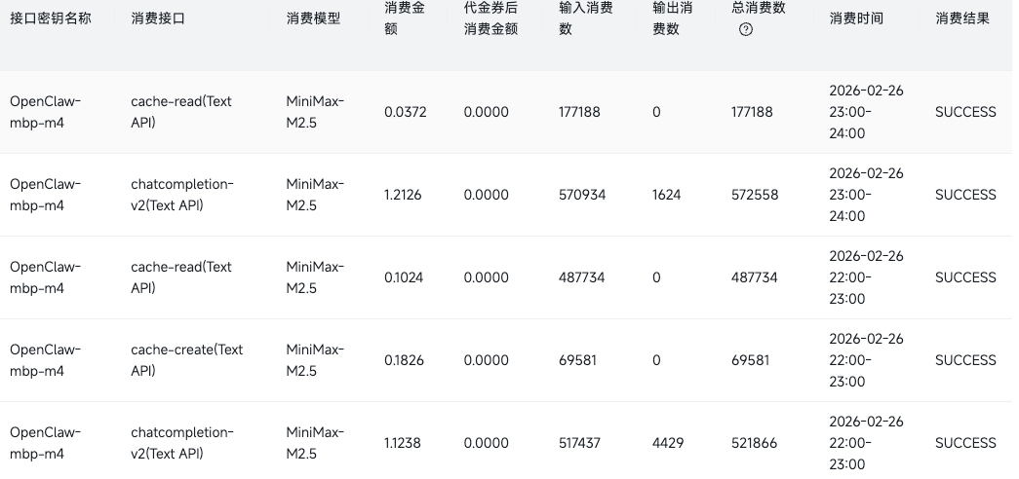The image size is (1019, 479).
Task: Click voucher amount 0.0000 in 1.1238 row
Action: [x=487, y=443]
